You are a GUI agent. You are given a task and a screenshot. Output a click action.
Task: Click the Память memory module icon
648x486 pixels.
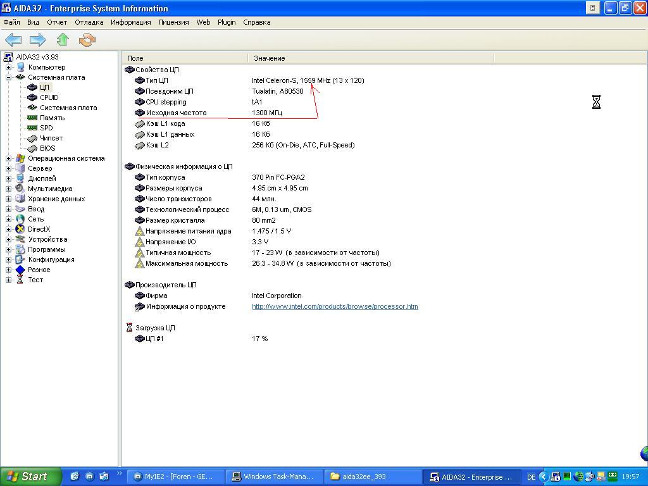point(32,118)
